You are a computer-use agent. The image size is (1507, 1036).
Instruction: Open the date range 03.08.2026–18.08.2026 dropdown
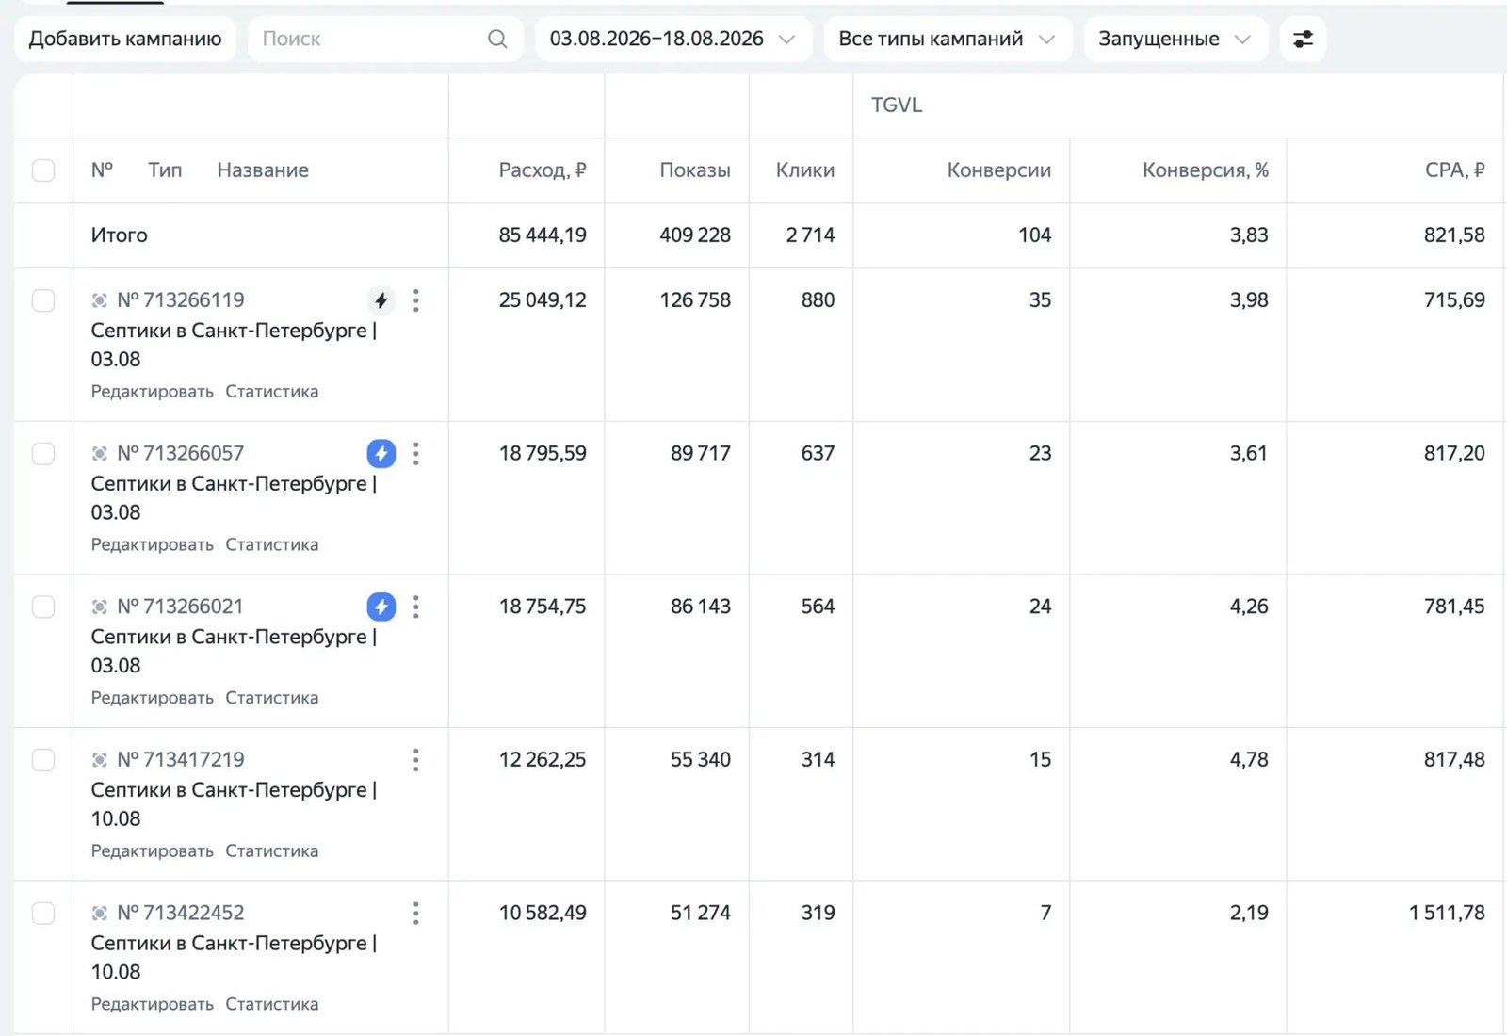click(673, 39)
